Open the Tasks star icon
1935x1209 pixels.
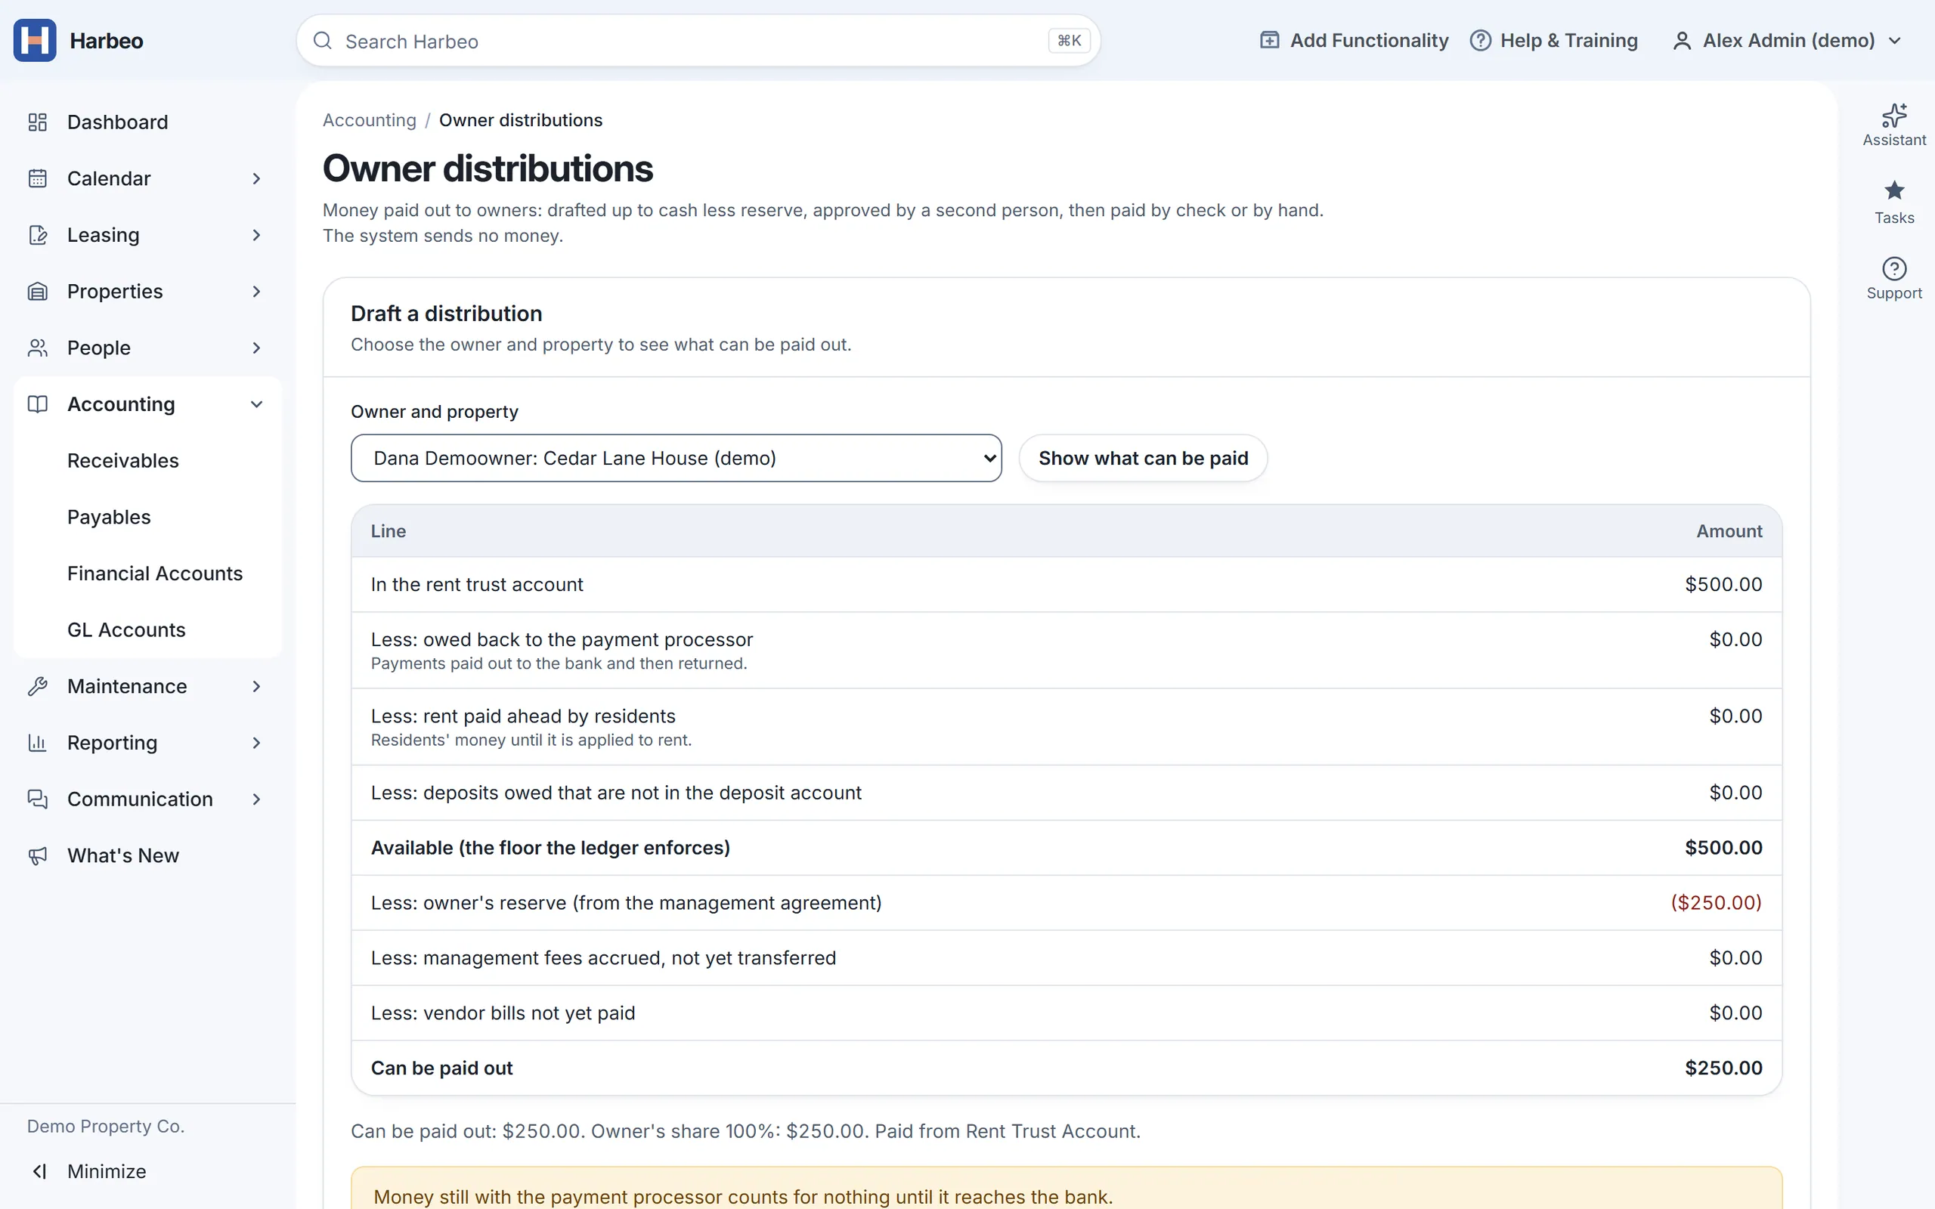(x=1893, y=190)
